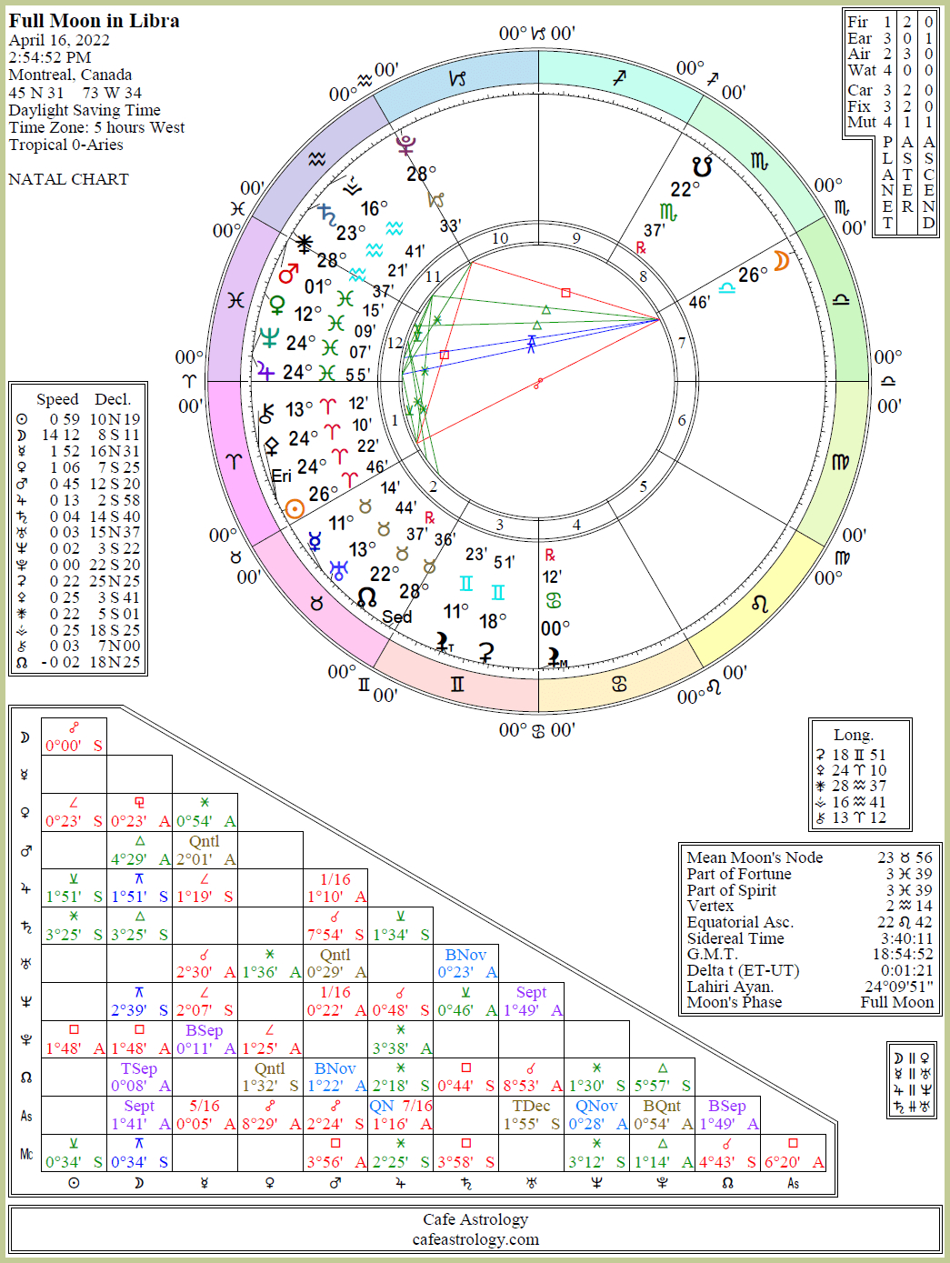Click the "Part of Spirit" row label
The image size is (950, 1263).
[x=732, y=890]
